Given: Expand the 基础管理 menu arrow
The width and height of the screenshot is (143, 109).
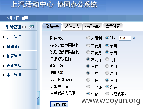Looking at the screenshot, I should click(4, 47).
